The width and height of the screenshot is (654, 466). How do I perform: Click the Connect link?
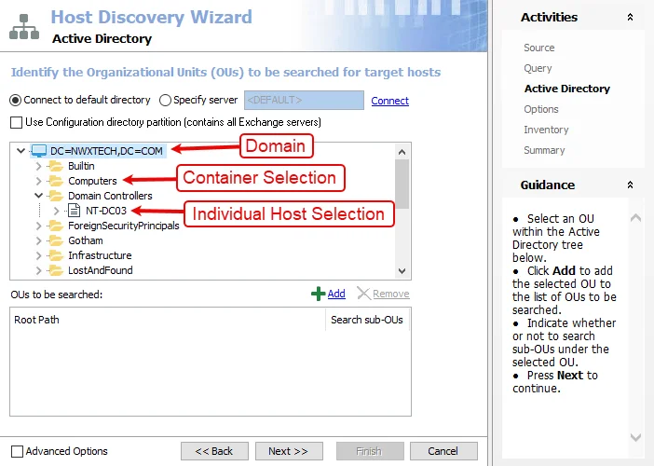click(390, 101)
